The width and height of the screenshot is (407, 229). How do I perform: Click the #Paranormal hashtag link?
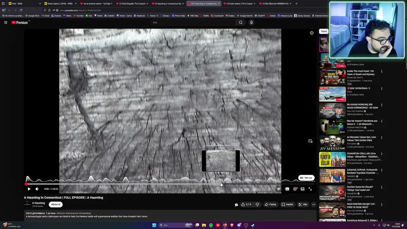(x=72, y=213)
